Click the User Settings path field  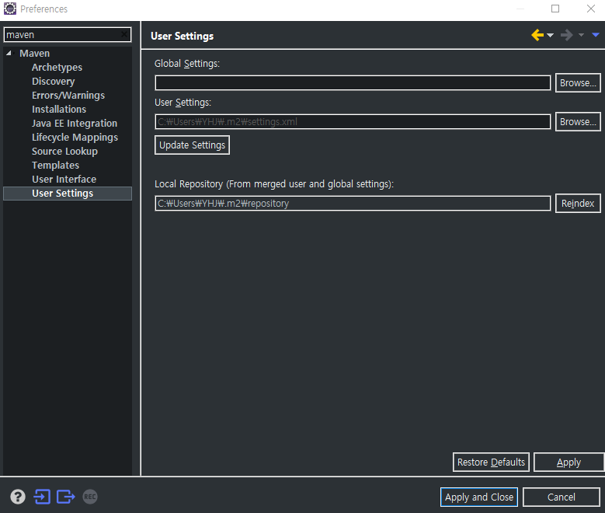(353, 122)
